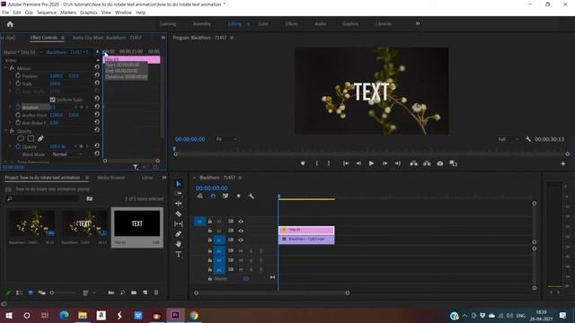Click the Project panel delete trash icon
575x323 pixels.
click(156, 292)
